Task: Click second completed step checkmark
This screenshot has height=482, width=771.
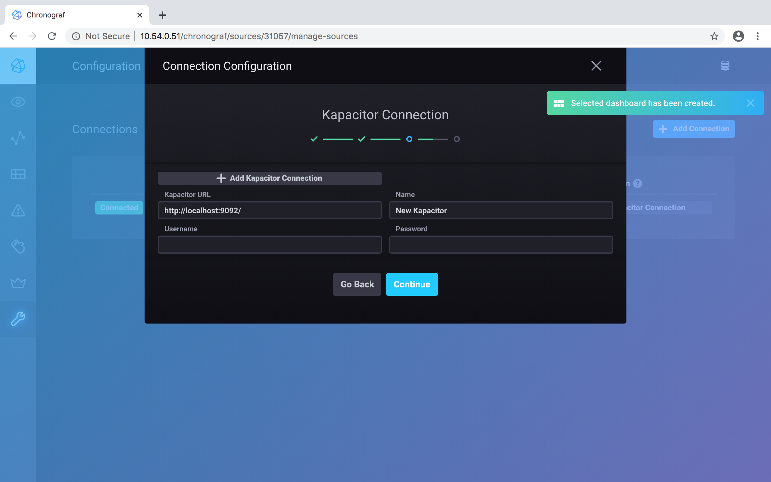Action: coord(362,139)
